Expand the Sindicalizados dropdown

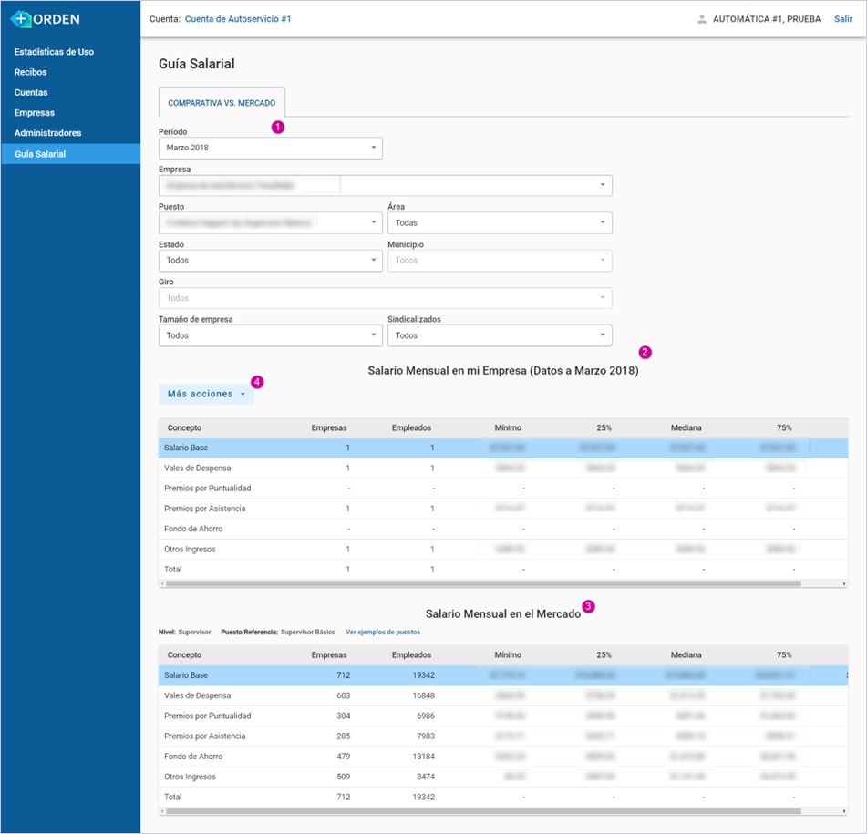tap(500, 335)
